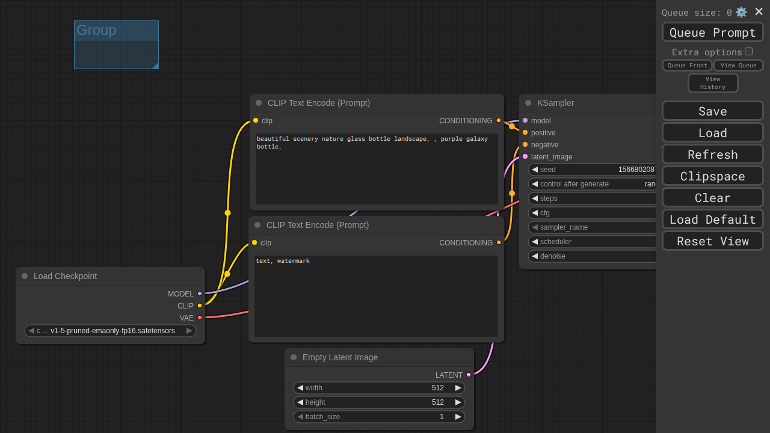Click the MODEL output port on Load Checkpoint
The height and width of the screenshot is (433, 770).
200,293
